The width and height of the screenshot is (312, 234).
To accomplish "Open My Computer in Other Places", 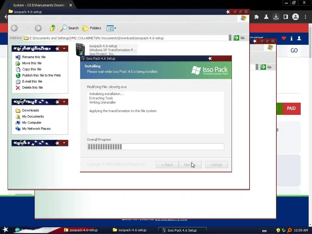I will (x=32, y=122).
